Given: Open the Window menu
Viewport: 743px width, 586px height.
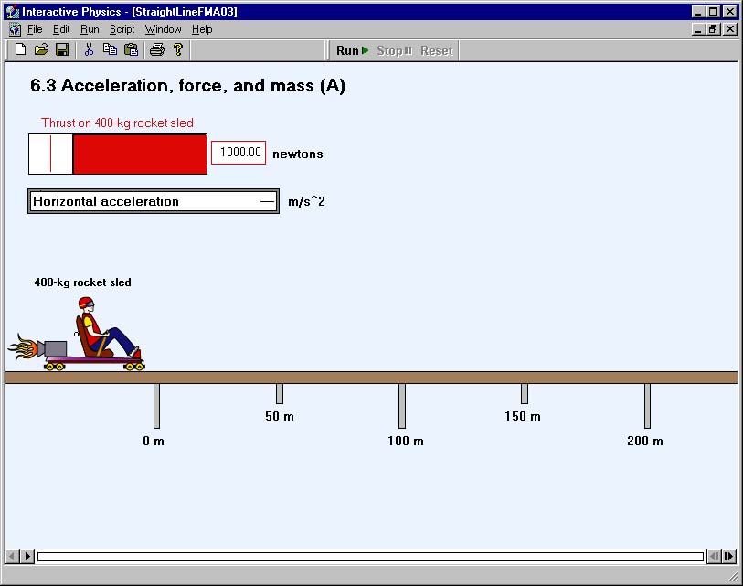Looking at the screenshot, I should coord(163,29).
